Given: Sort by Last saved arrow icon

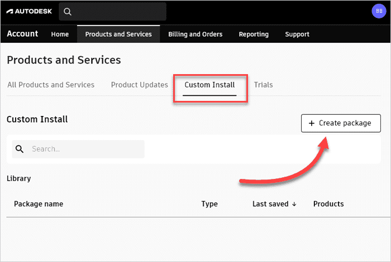Looking at the screenshot, I should pyautogui.click(x=294, y=204).
